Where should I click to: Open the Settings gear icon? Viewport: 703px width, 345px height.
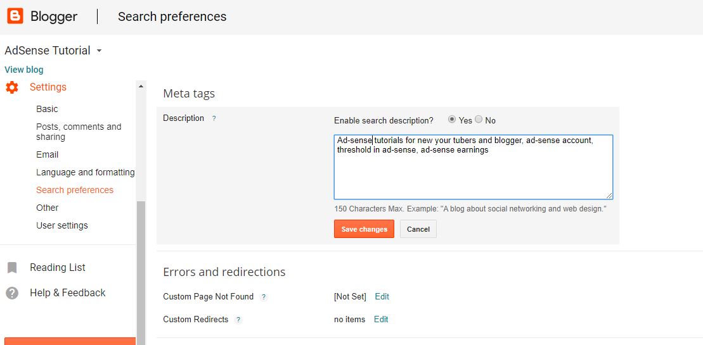tap(12, 87)
